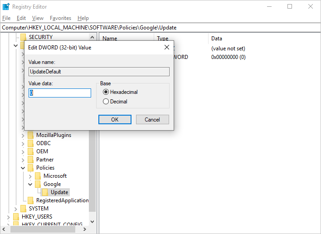This screenshot has height=234, width=321.
Task: Click the MozillaPlugins folder icon
Action: click(31, 135)
